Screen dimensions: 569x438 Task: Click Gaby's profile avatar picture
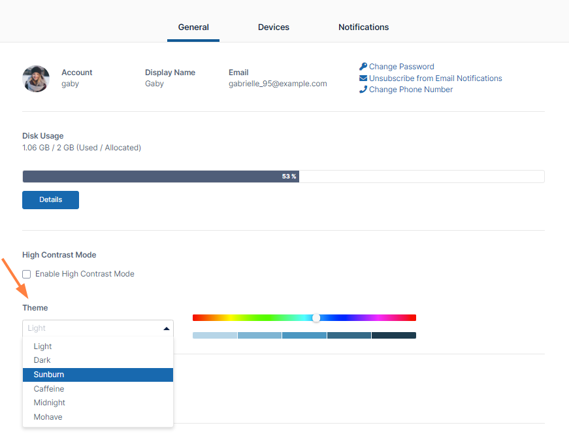(x=36, y=78)
